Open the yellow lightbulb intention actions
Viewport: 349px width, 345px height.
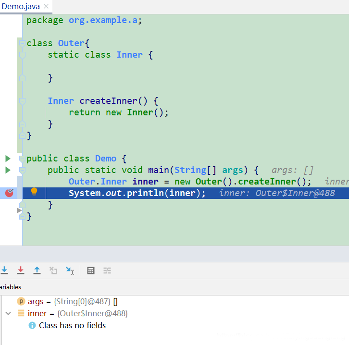tap(34, 192)
